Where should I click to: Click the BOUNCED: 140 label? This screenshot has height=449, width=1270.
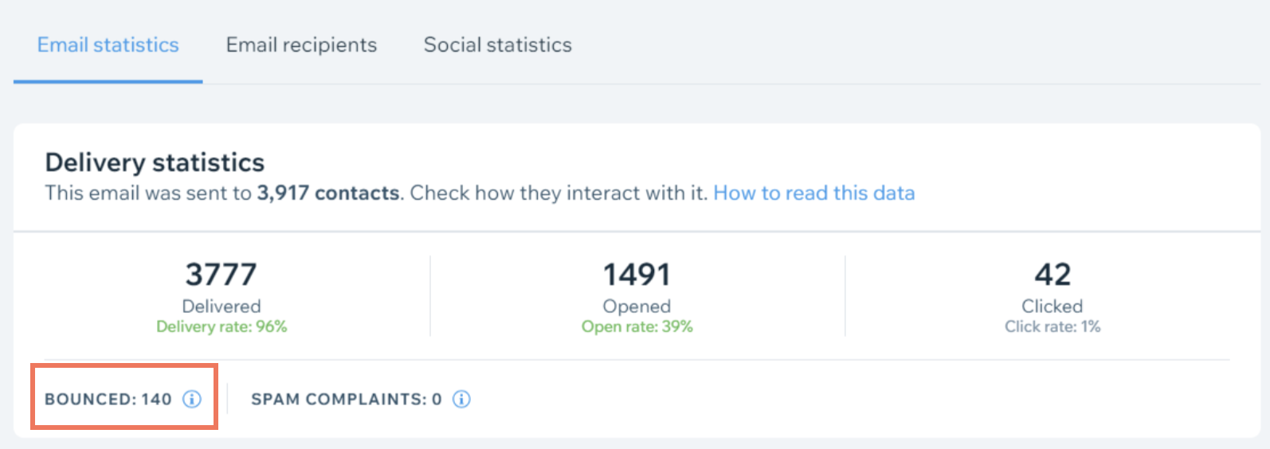108,399
